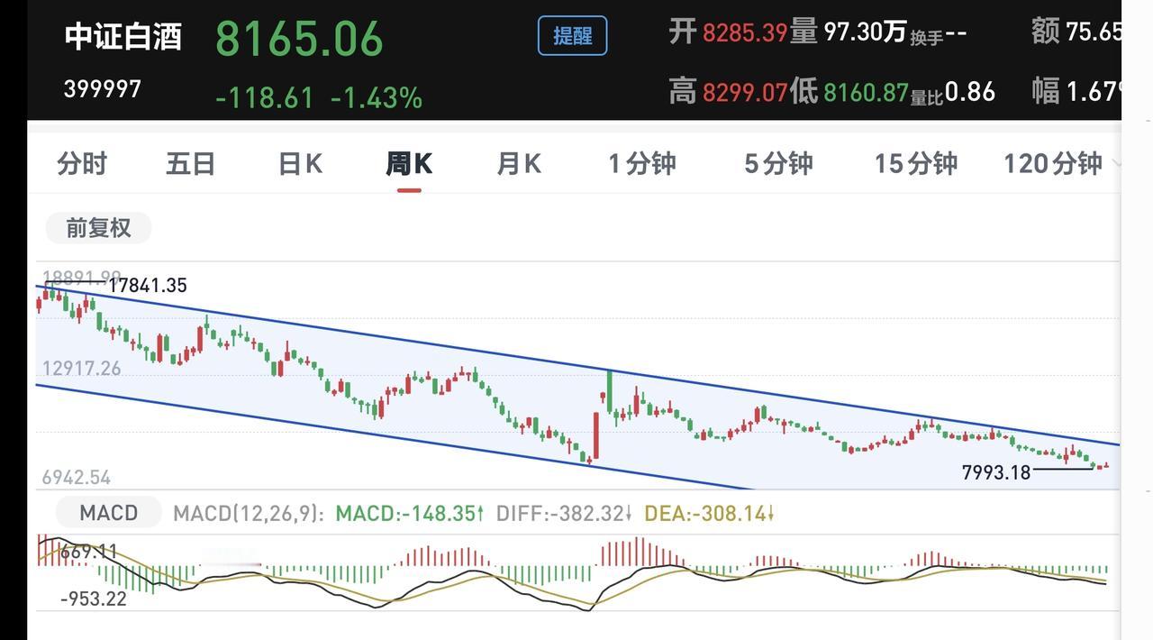Open the MACD indicator selector
Image resolution: width=1153 pixels, height=640 pixels.
coord(108,513)
